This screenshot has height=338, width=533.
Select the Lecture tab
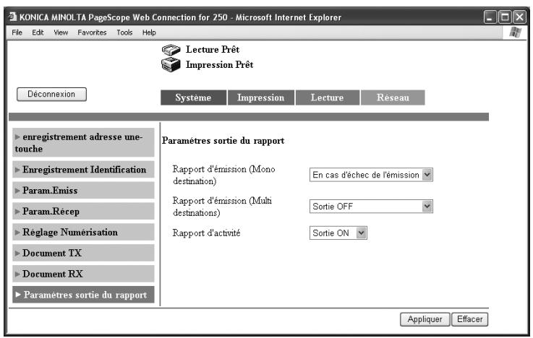[x=328, y=97]
